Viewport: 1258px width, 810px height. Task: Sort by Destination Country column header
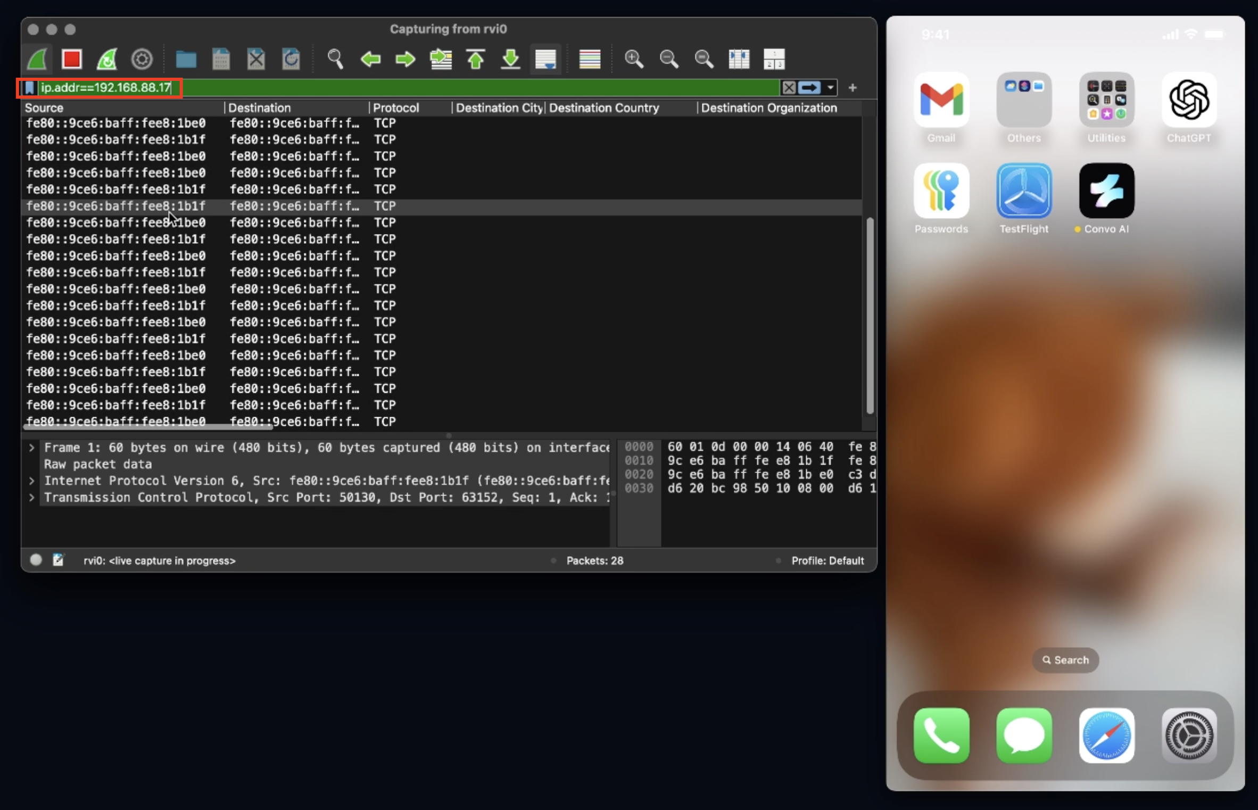coord(603,108)
